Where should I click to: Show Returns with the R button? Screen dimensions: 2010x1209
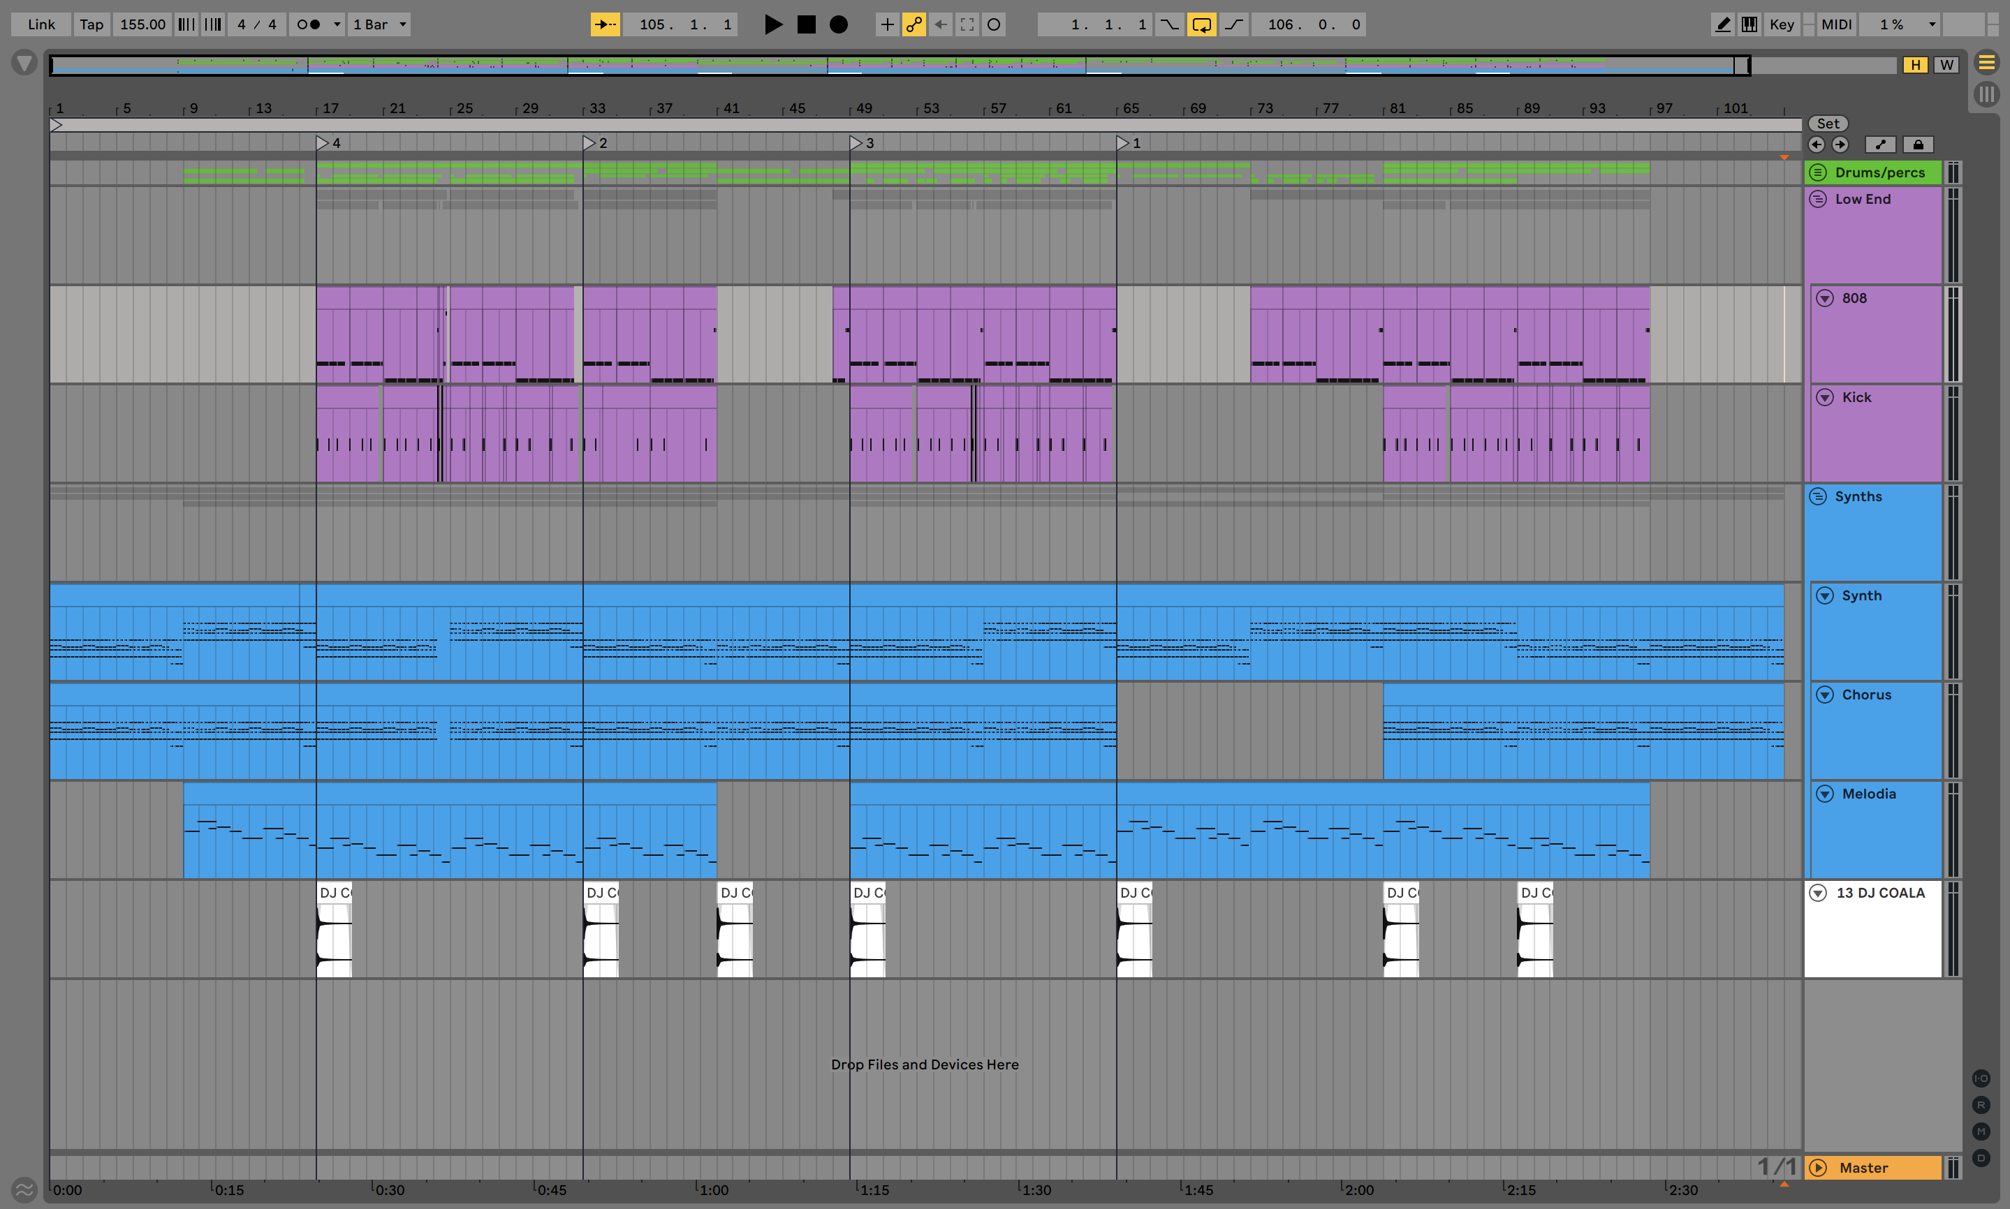coord(1981,1105)
